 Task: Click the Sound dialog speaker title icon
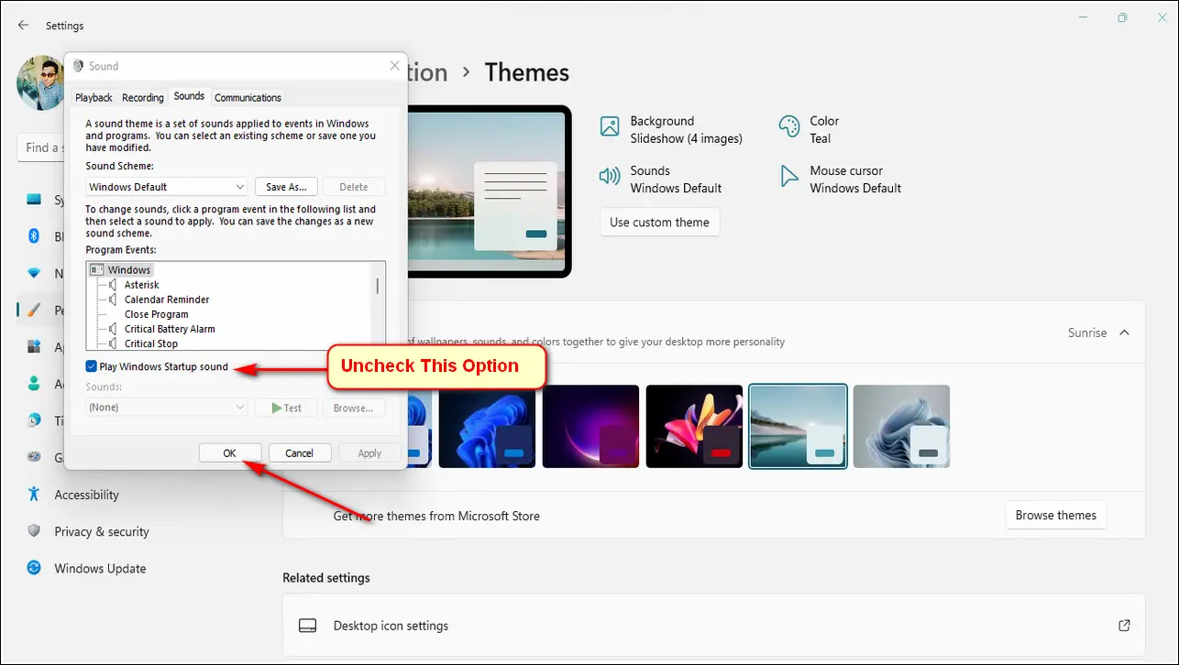coord(78,66)
